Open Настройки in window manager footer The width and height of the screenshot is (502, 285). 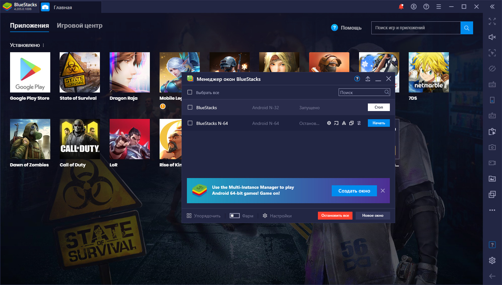(277, 216)
